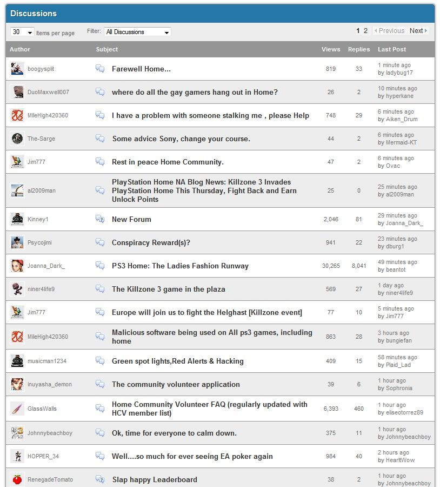This screenshot has height=487, width=440.
Task: Click Psycojimi's avatar image
Action: 17,242
